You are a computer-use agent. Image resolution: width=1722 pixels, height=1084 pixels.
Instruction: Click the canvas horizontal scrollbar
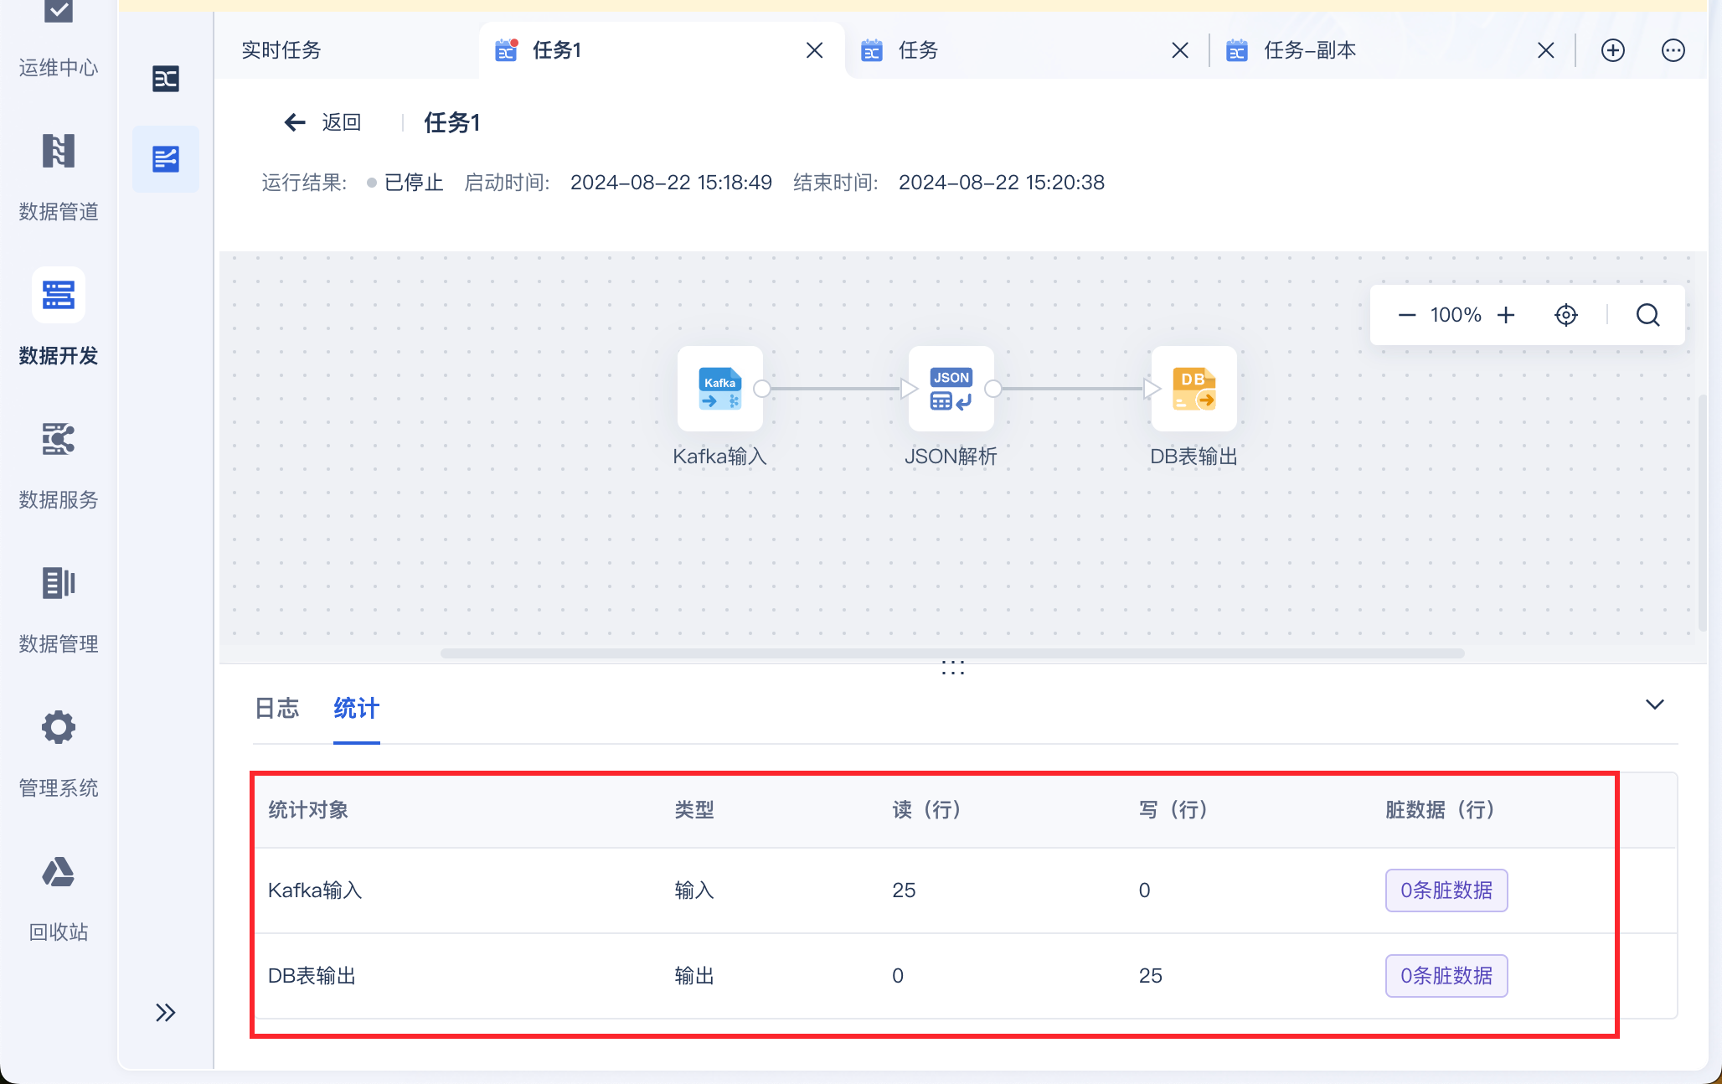pyautogui.click(x=951, y=653)
